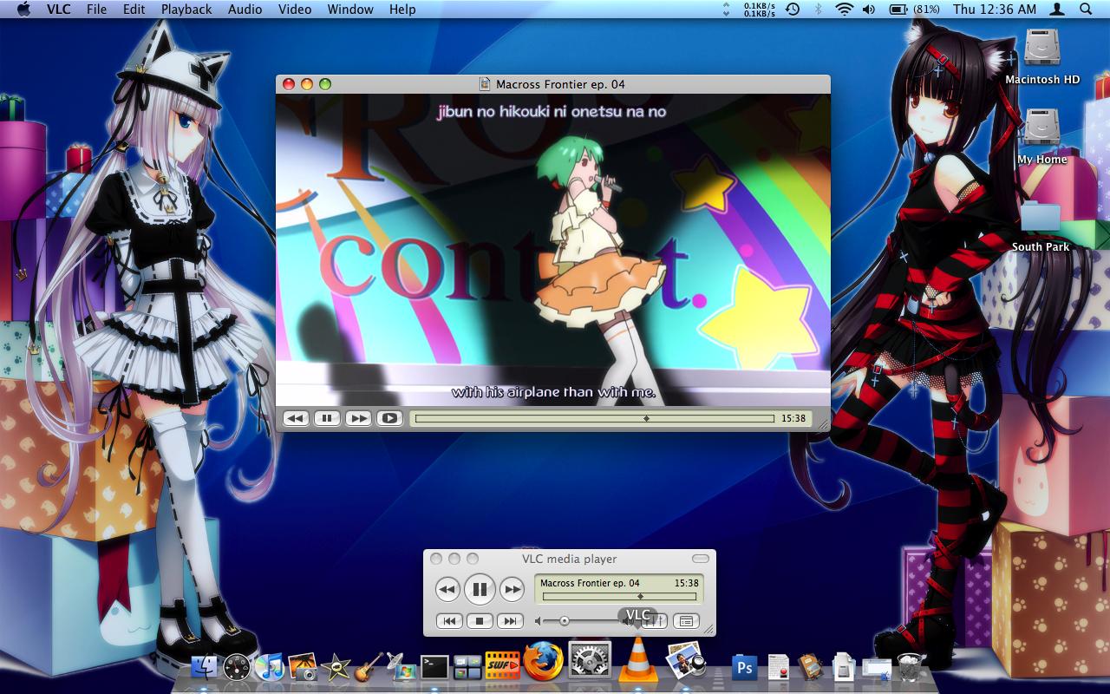Open the Playback menu
The image size is (1110, 694).
pos(186,10)
